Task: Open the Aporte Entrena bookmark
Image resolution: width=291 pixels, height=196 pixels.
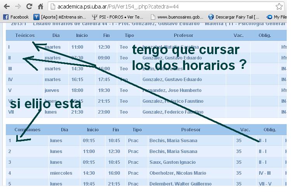Action: click(x=60, y=17)
